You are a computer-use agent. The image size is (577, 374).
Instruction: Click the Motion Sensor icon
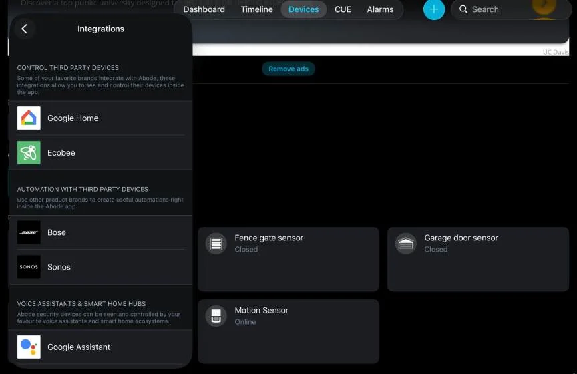click(x=216, y=315)
